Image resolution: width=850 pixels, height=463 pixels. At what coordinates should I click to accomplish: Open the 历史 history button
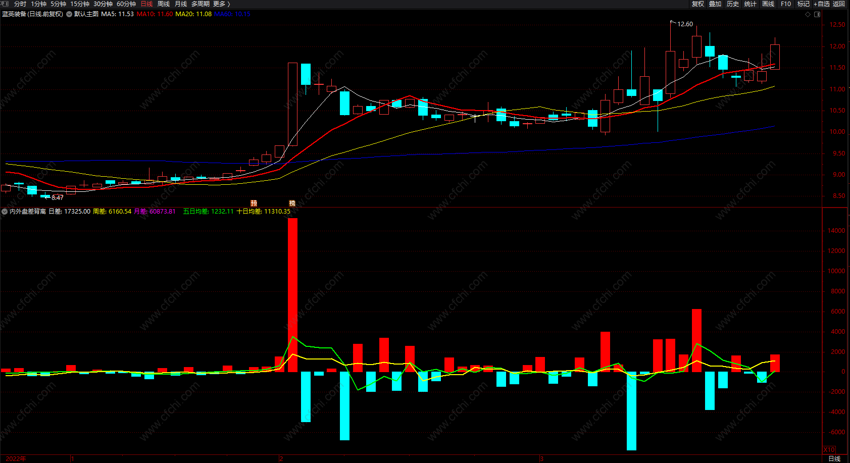pos(733,4)
